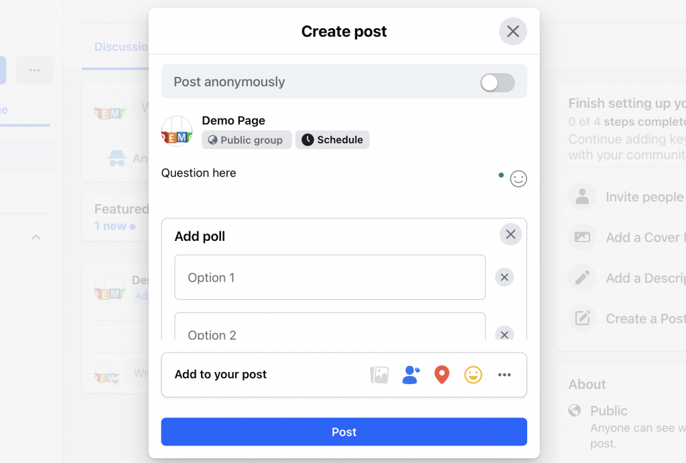This screenshot has width=686, height=463.
Task: Add a photo or video to the post
Action: click(380, 375)
